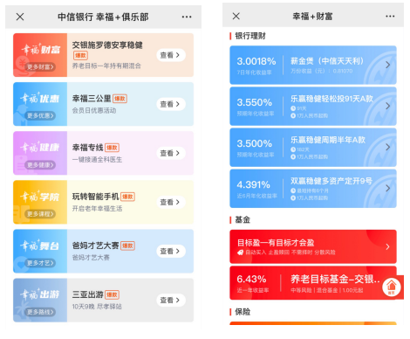Close the 中信银行 幸福+俱乐部 page with X
This screenshot has width=410, height=339.
click(x=20, y=17)
